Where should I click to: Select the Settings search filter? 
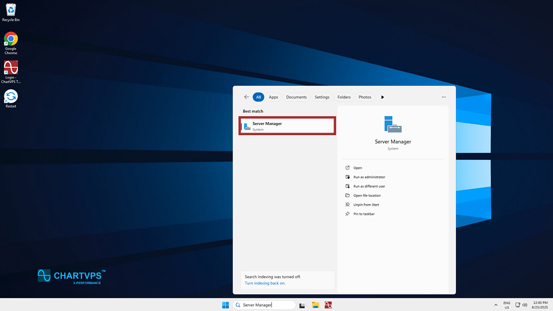(322, 97)
